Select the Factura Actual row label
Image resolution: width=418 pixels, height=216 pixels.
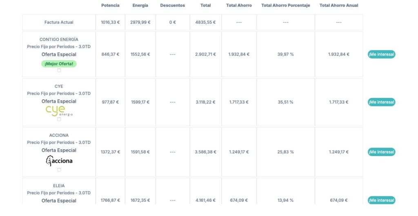pyautogui.click(x=59, y=22)
